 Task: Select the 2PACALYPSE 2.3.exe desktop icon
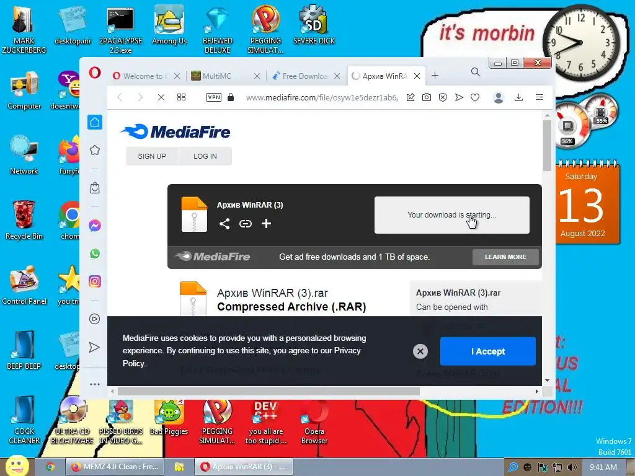coord(120,29)
